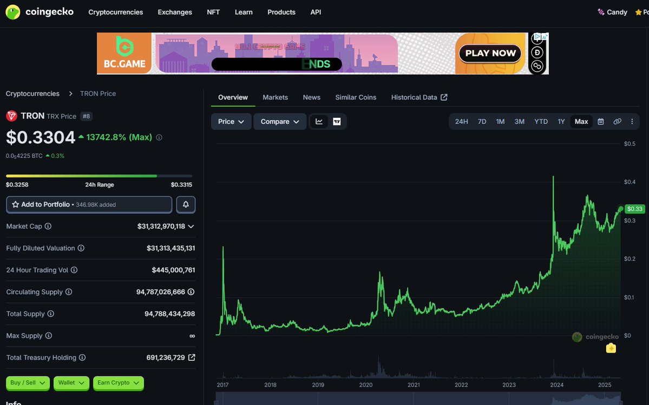
Task: Select the 24H chart range
Action: tap(462, 122)
